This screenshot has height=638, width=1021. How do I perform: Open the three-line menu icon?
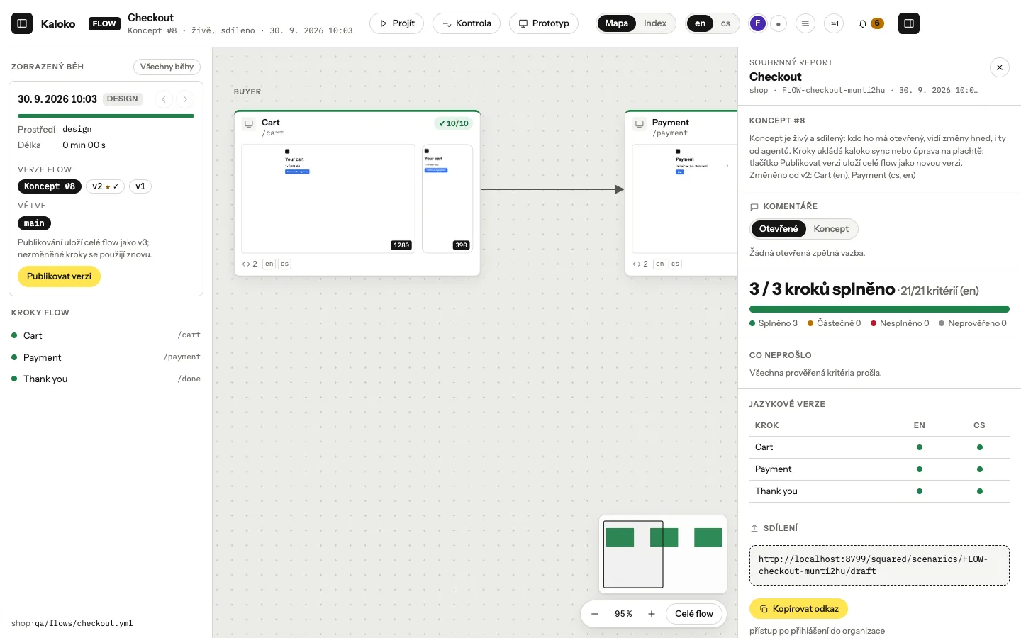[805, 23]
